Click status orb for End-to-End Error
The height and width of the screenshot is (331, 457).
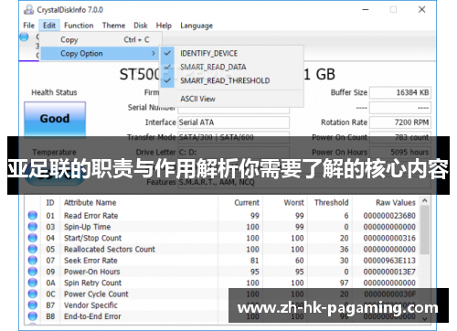point(33,316)
